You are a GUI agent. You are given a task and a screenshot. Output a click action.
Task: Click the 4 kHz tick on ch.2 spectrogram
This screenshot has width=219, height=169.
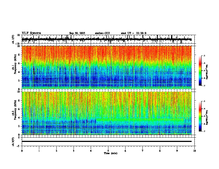coord(19,118)
